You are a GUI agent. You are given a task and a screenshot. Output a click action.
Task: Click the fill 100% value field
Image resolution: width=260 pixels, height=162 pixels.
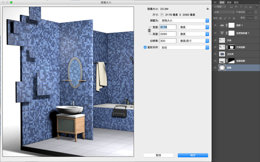click(x=250, y=18)
